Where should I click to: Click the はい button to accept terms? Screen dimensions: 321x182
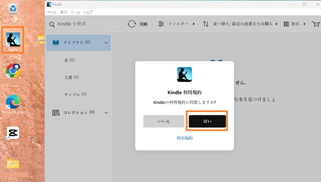click(x=207, y=121)
